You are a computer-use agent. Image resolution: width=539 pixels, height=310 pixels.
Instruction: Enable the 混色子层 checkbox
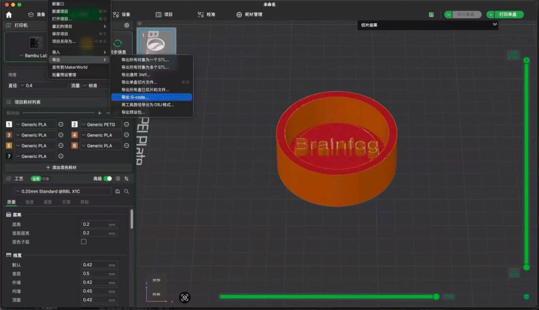84,242
